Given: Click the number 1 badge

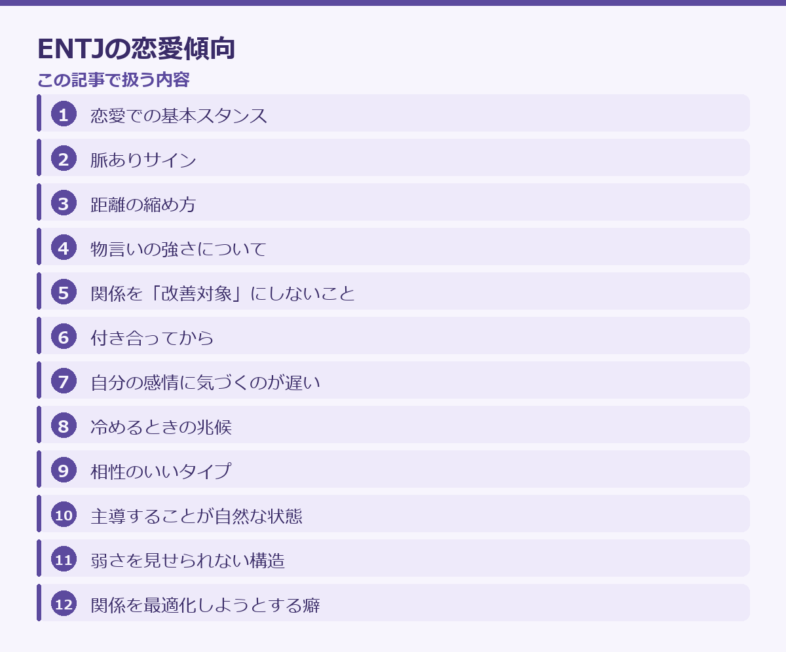Looking at the screenshot, I should tap(64, 115).
